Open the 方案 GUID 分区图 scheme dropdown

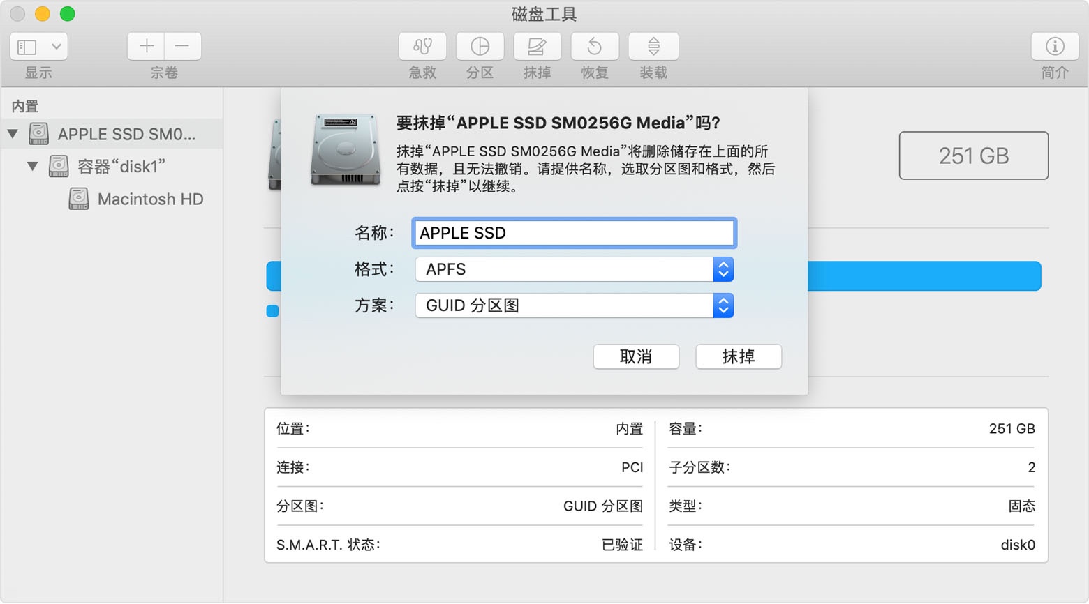[x=574, y=305]
